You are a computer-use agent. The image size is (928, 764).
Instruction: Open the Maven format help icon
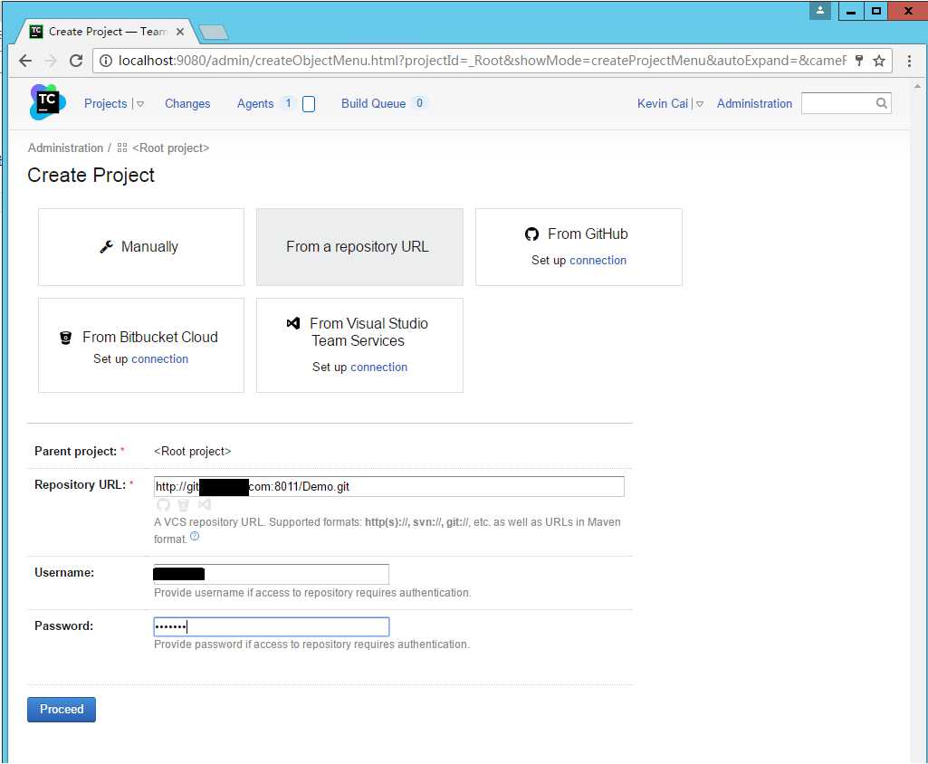[195, 536]
